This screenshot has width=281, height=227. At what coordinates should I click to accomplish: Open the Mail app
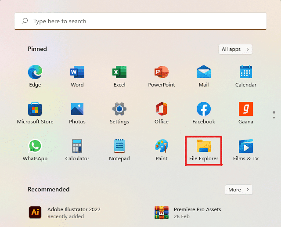pyautogui.click(x=204, y=76)
